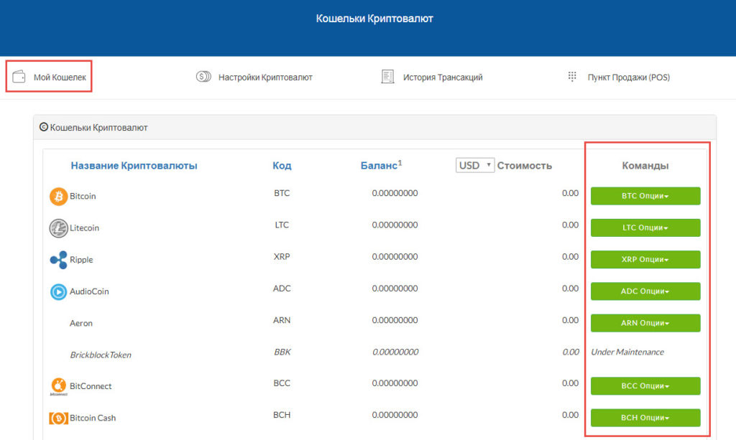
Task: Sort by Баланс column header
Action: pos(381,165)
